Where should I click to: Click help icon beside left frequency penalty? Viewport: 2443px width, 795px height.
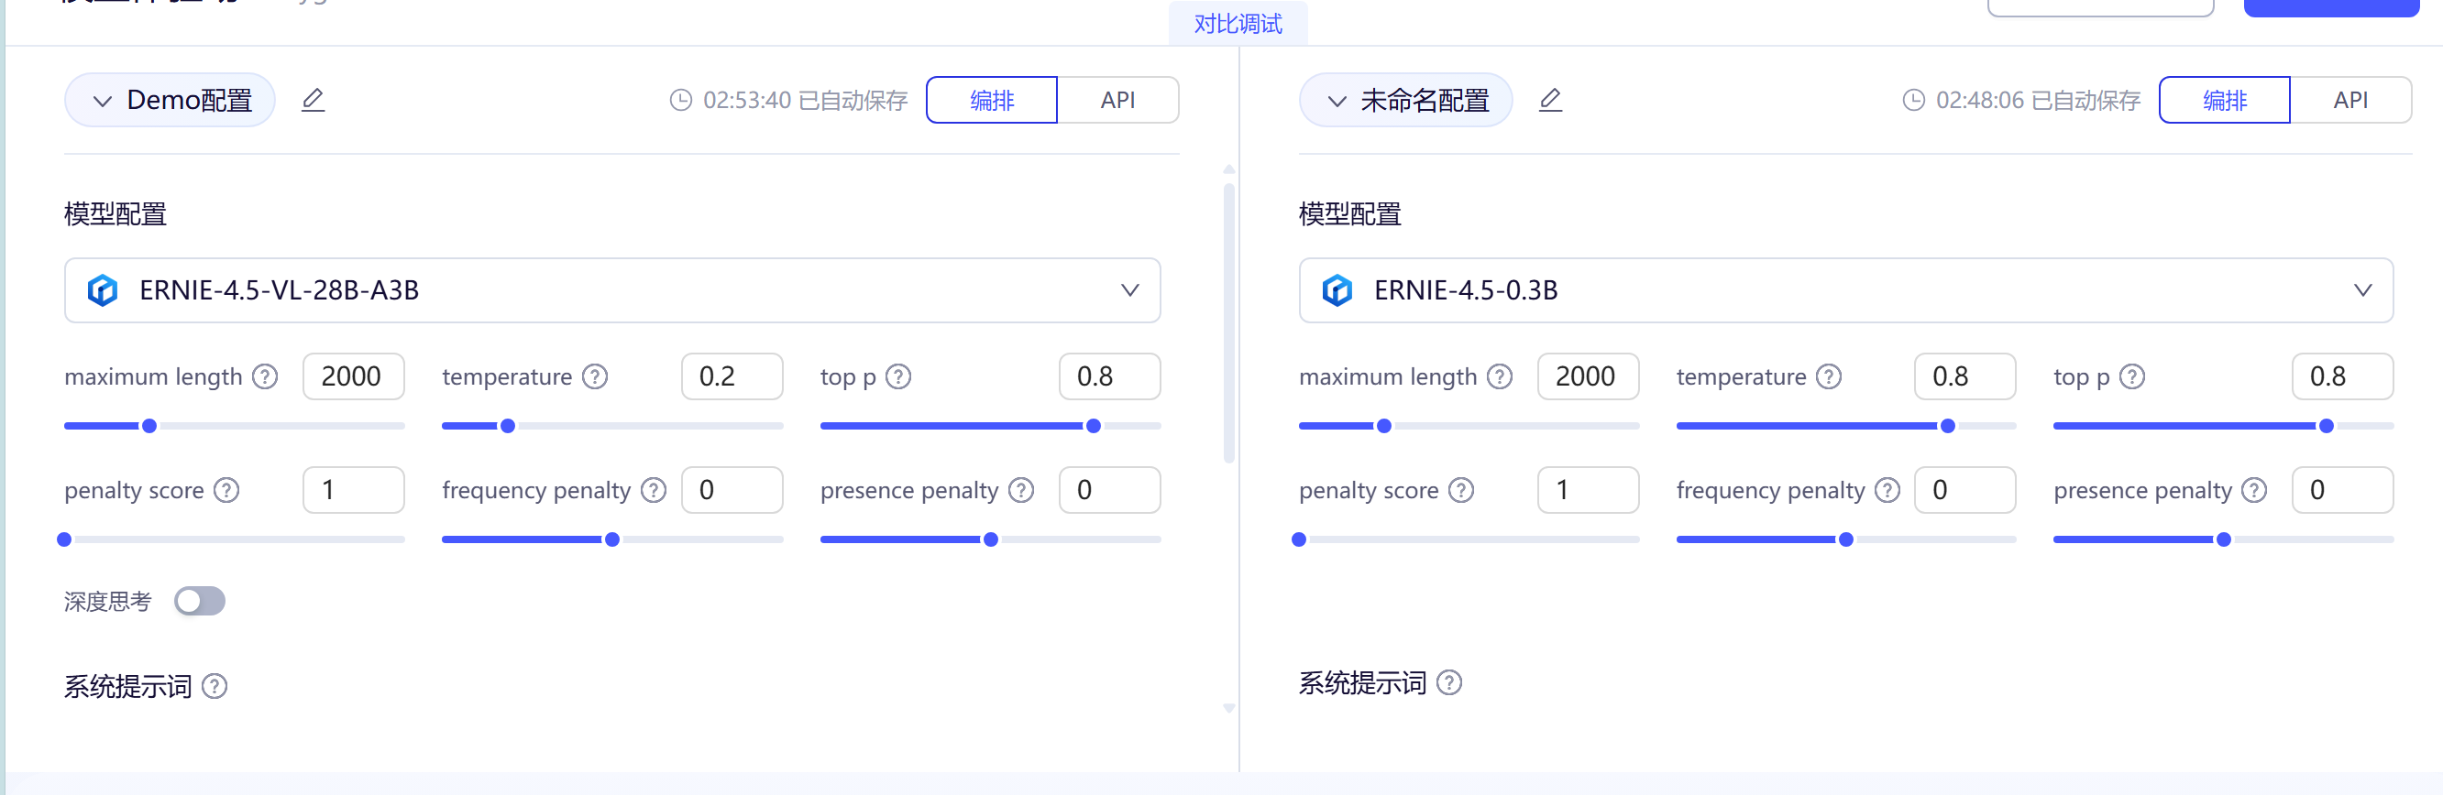(x=654, y=491)
